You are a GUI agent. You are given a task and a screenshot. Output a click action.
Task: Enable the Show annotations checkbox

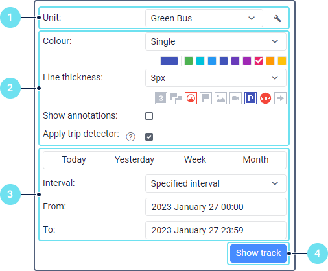(x=149, y=116)
